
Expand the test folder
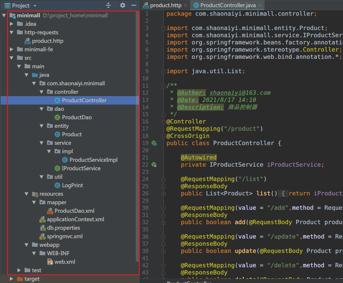coord(19,270)
